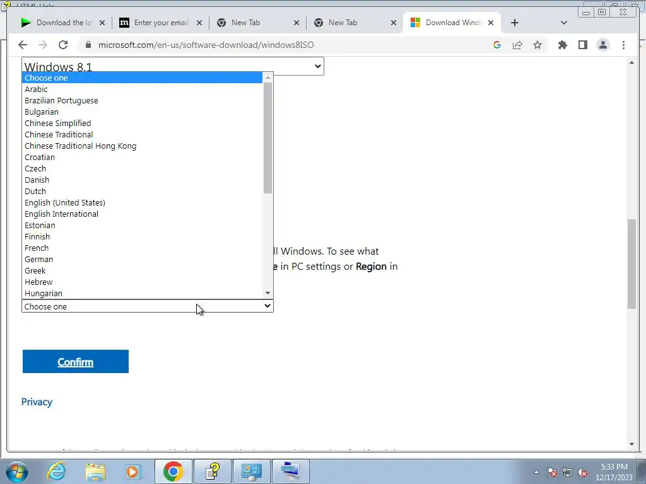The height and width of the screenshot is (484, 646).
Task: Bookmark this tab with the star
Action: click(537, 45)
